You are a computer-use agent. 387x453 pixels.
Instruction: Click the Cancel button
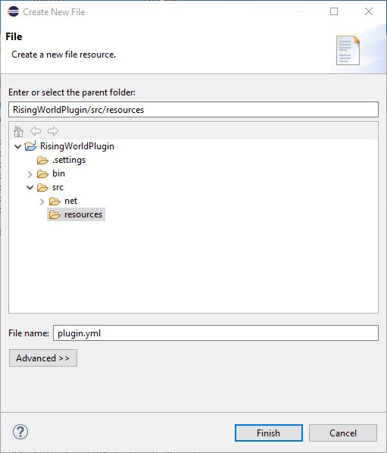point(343,433)
